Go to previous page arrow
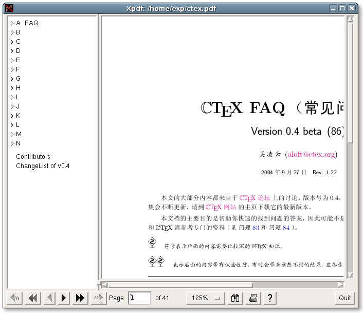 tap(49, 298)
